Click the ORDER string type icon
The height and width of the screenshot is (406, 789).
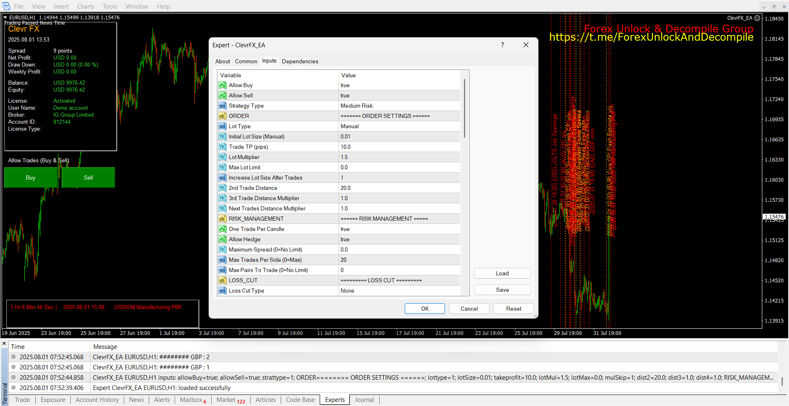tap(222, 116)
